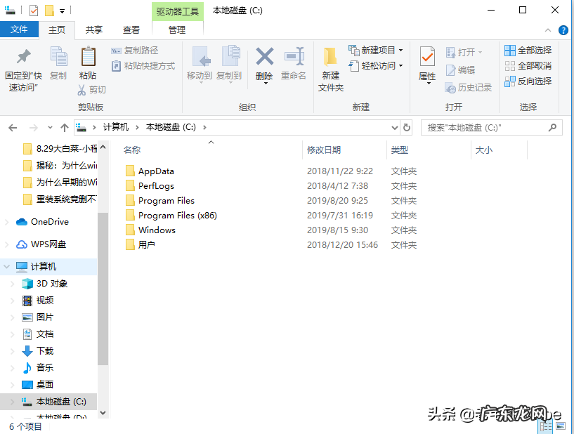Click the Pin to Quick Access icon
The height and width of the screenshot is (434, 574).
tap(23, 56)
